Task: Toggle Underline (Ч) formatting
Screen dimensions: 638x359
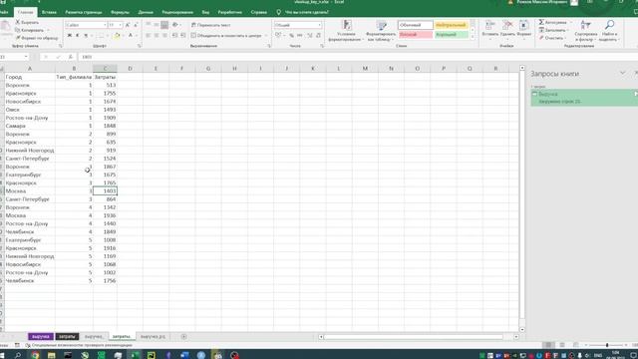Action: pyautogui.click(x=86, y=36)
